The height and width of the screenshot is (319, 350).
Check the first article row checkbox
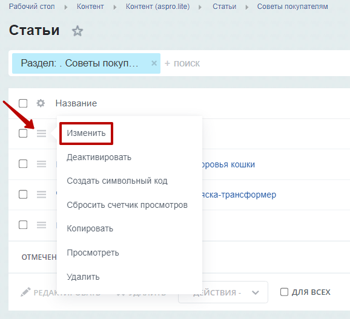point(23,134)
